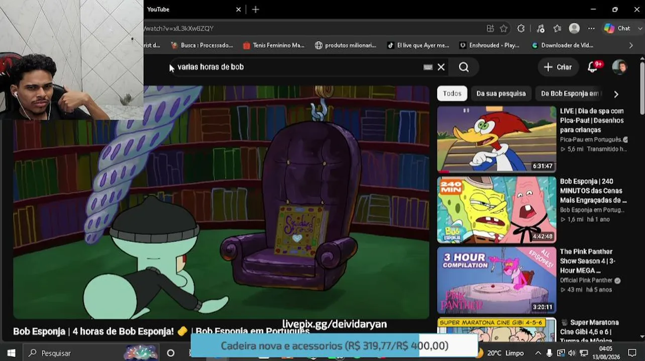
Task: Open the favorites list icon
Action: click(x=557, y=29)
